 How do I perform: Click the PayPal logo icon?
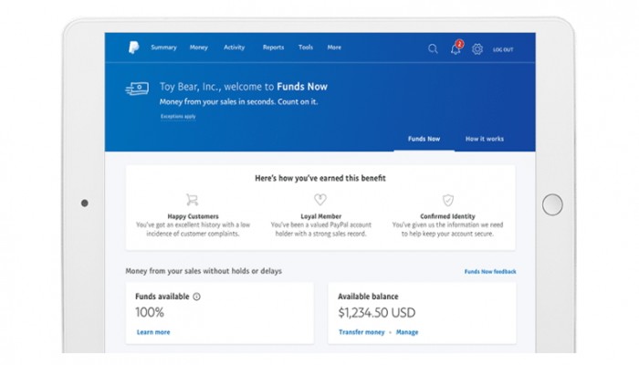(133, 47)
